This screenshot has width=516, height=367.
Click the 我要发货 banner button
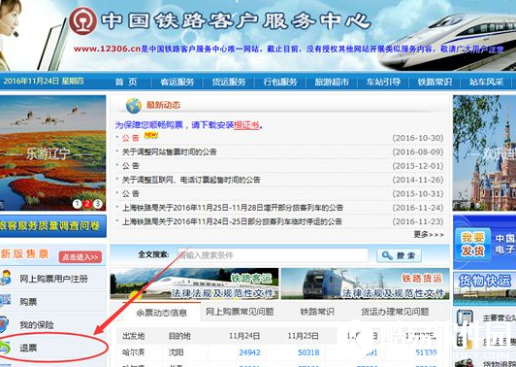coord(473,244)
